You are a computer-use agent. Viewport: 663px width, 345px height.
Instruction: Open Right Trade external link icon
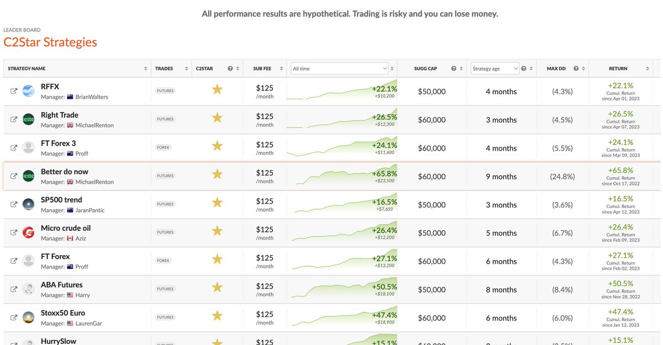pos(14,120)
